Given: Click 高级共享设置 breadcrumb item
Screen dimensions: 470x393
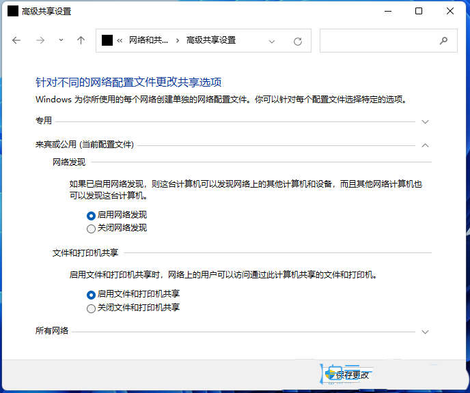Looking at the screenshot, I should tap(211, 41).
